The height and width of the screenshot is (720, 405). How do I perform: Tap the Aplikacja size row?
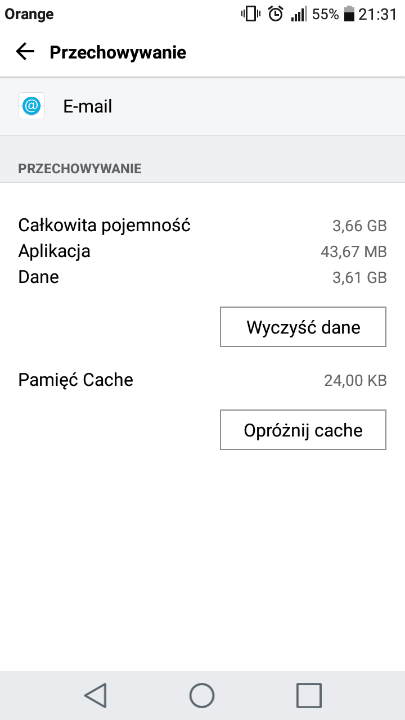click(202, 251)
